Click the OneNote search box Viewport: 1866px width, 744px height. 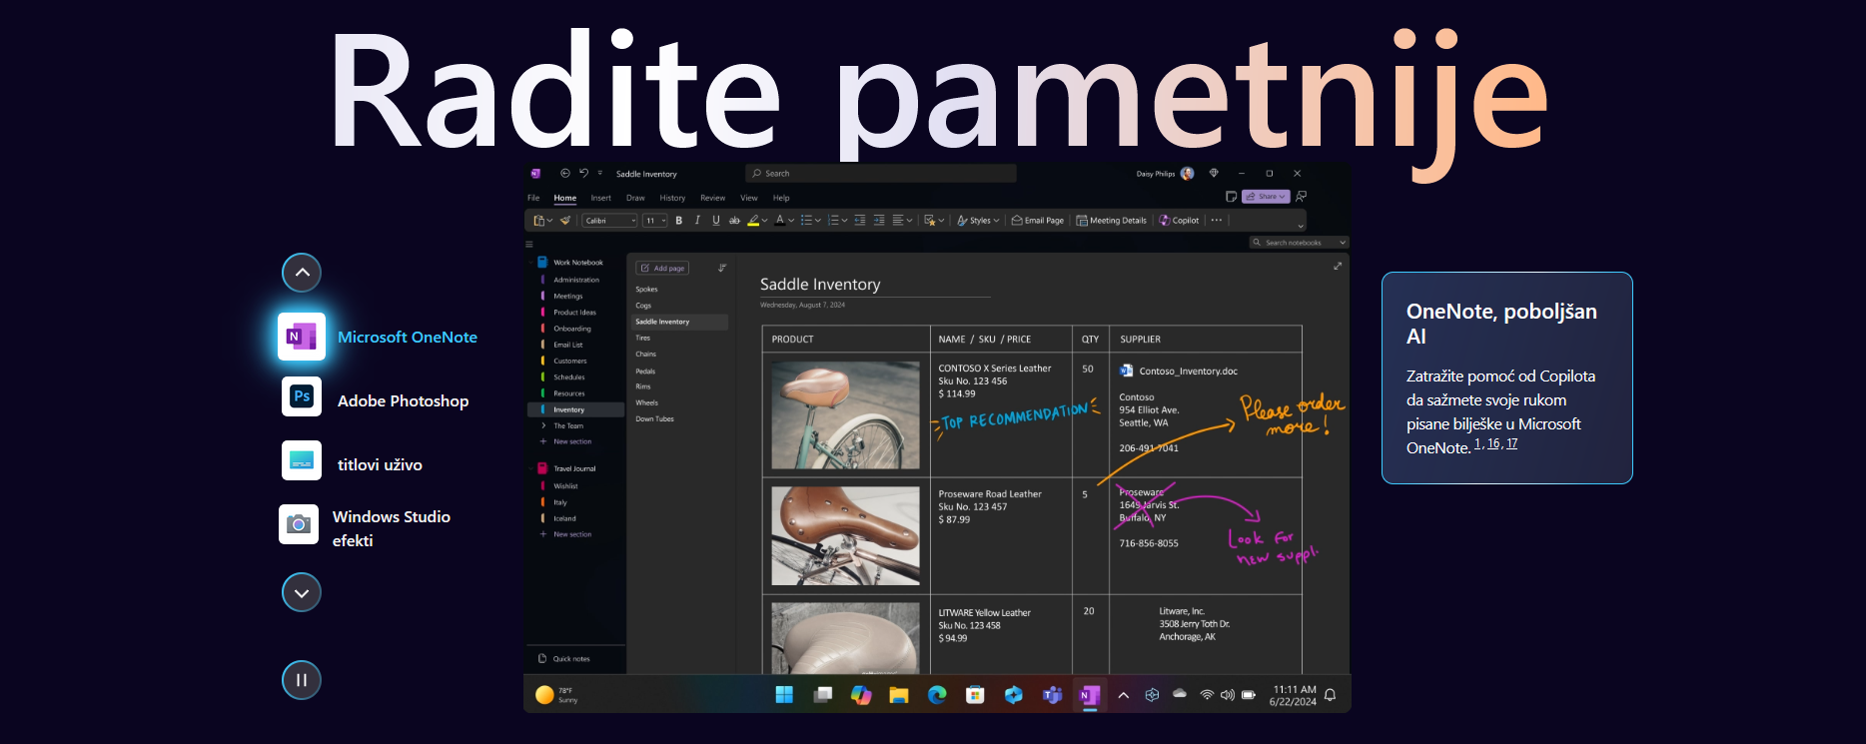click(x=881, y=173)
